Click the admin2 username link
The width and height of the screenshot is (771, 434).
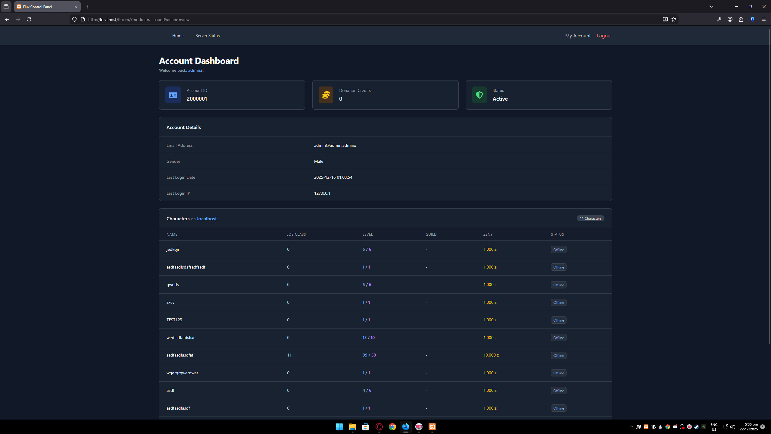click(x=195, y=70)
